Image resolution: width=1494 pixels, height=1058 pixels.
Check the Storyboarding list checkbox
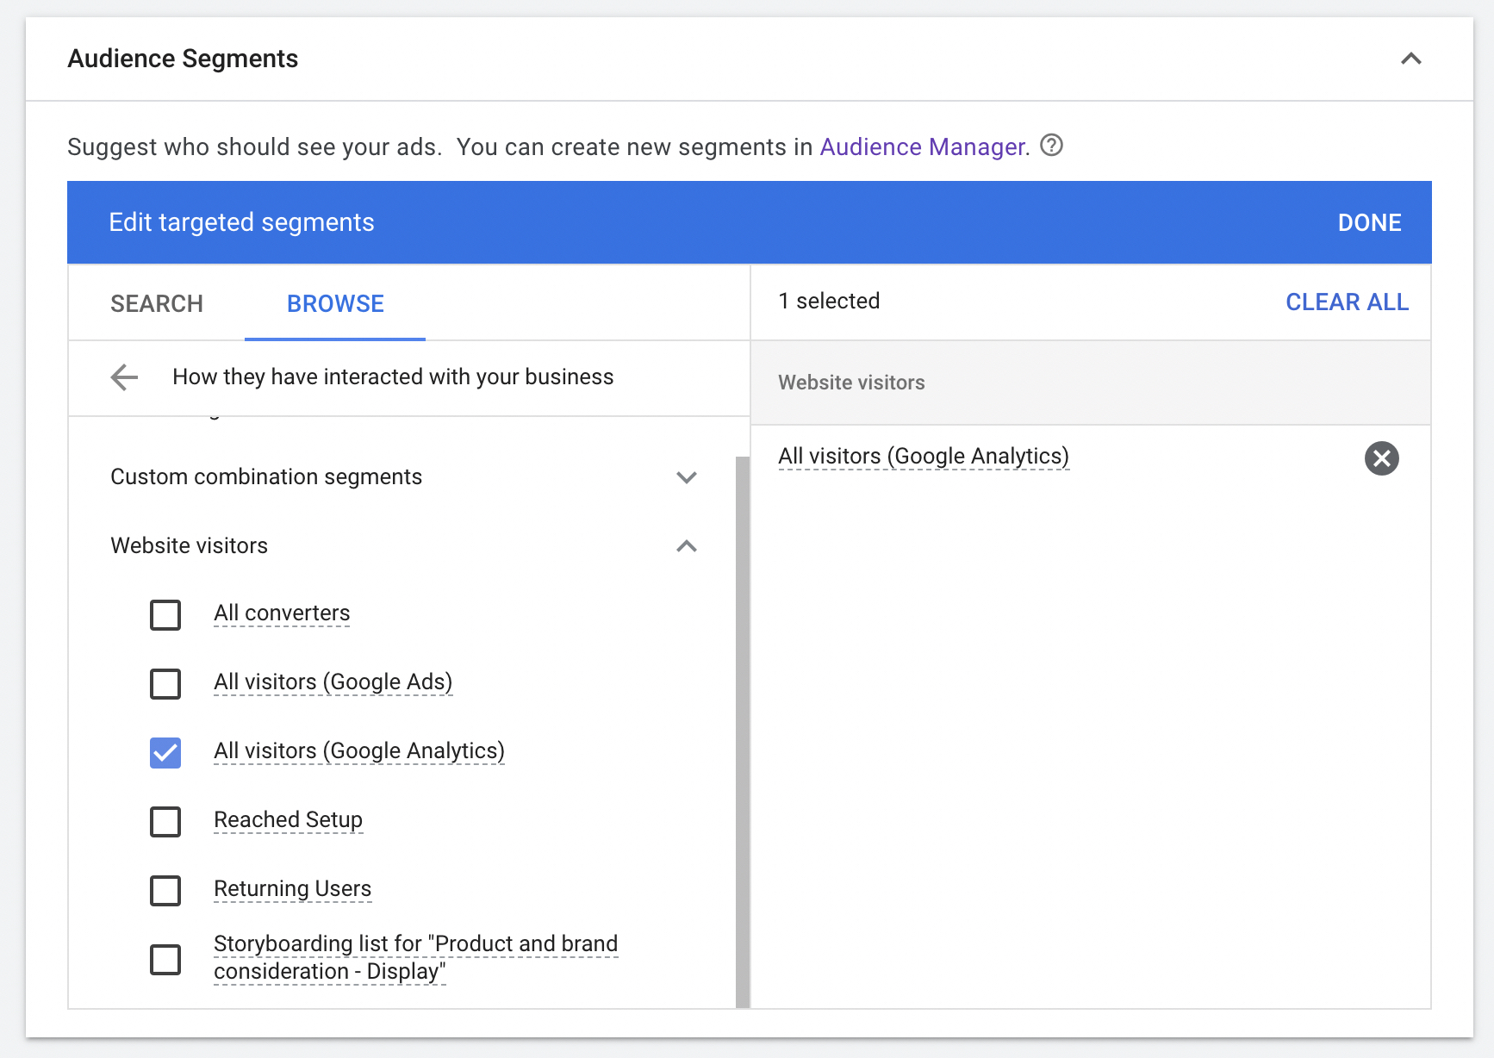165,960
